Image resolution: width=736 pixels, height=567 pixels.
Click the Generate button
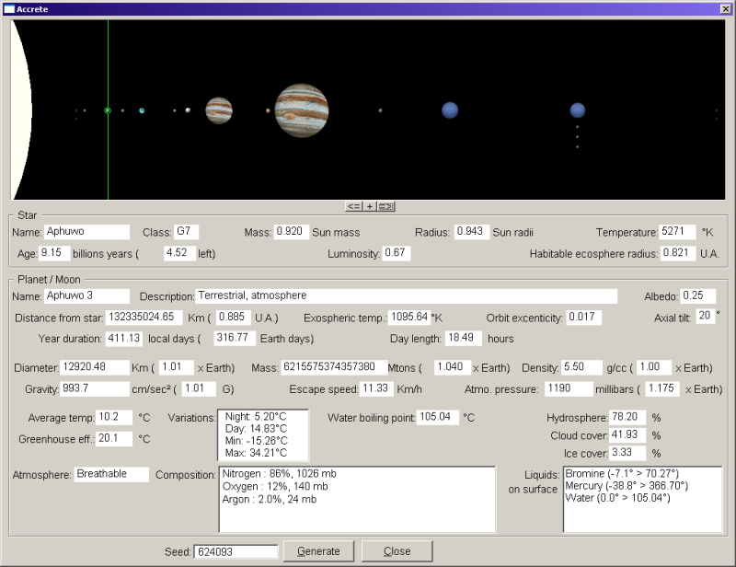(x=318, y=551)
